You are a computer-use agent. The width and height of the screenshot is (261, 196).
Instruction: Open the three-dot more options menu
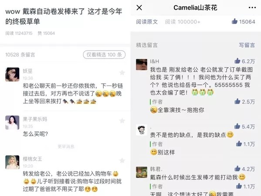pyautogui.click(x=252, y=7)
